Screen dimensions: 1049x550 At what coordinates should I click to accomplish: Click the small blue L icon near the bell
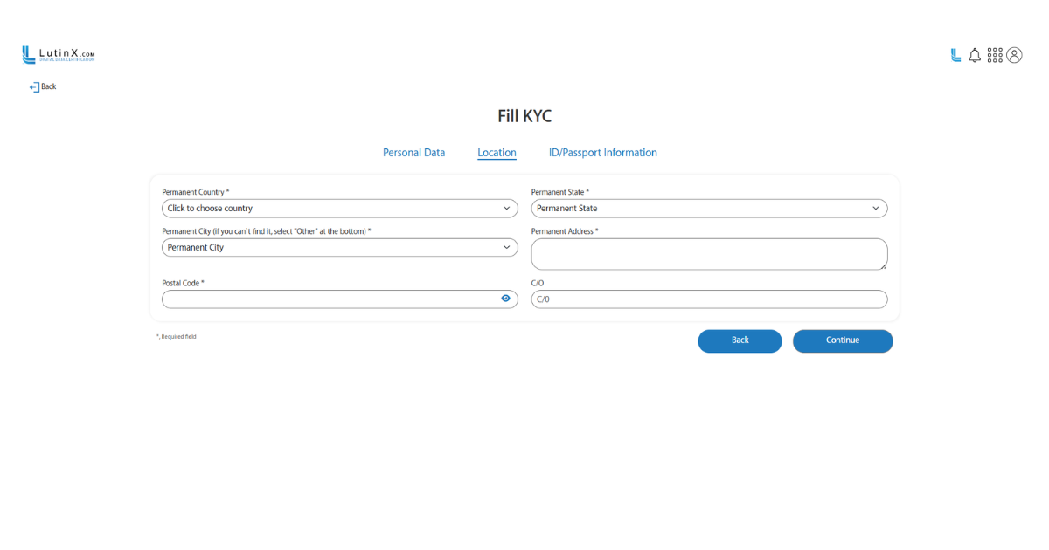click(955, 55)
